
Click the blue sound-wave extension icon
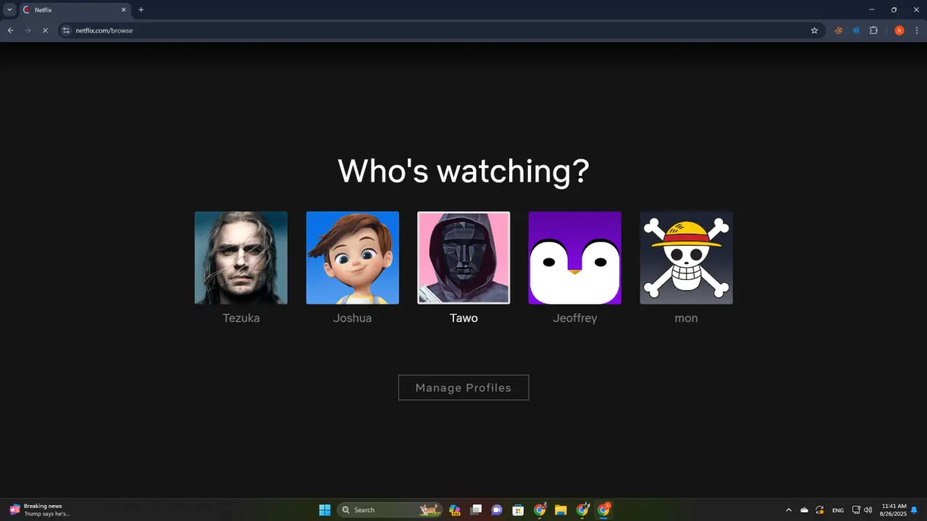click(856, 30)
